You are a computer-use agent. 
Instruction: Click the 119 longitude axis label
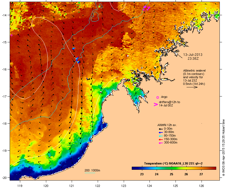point(20,186)
